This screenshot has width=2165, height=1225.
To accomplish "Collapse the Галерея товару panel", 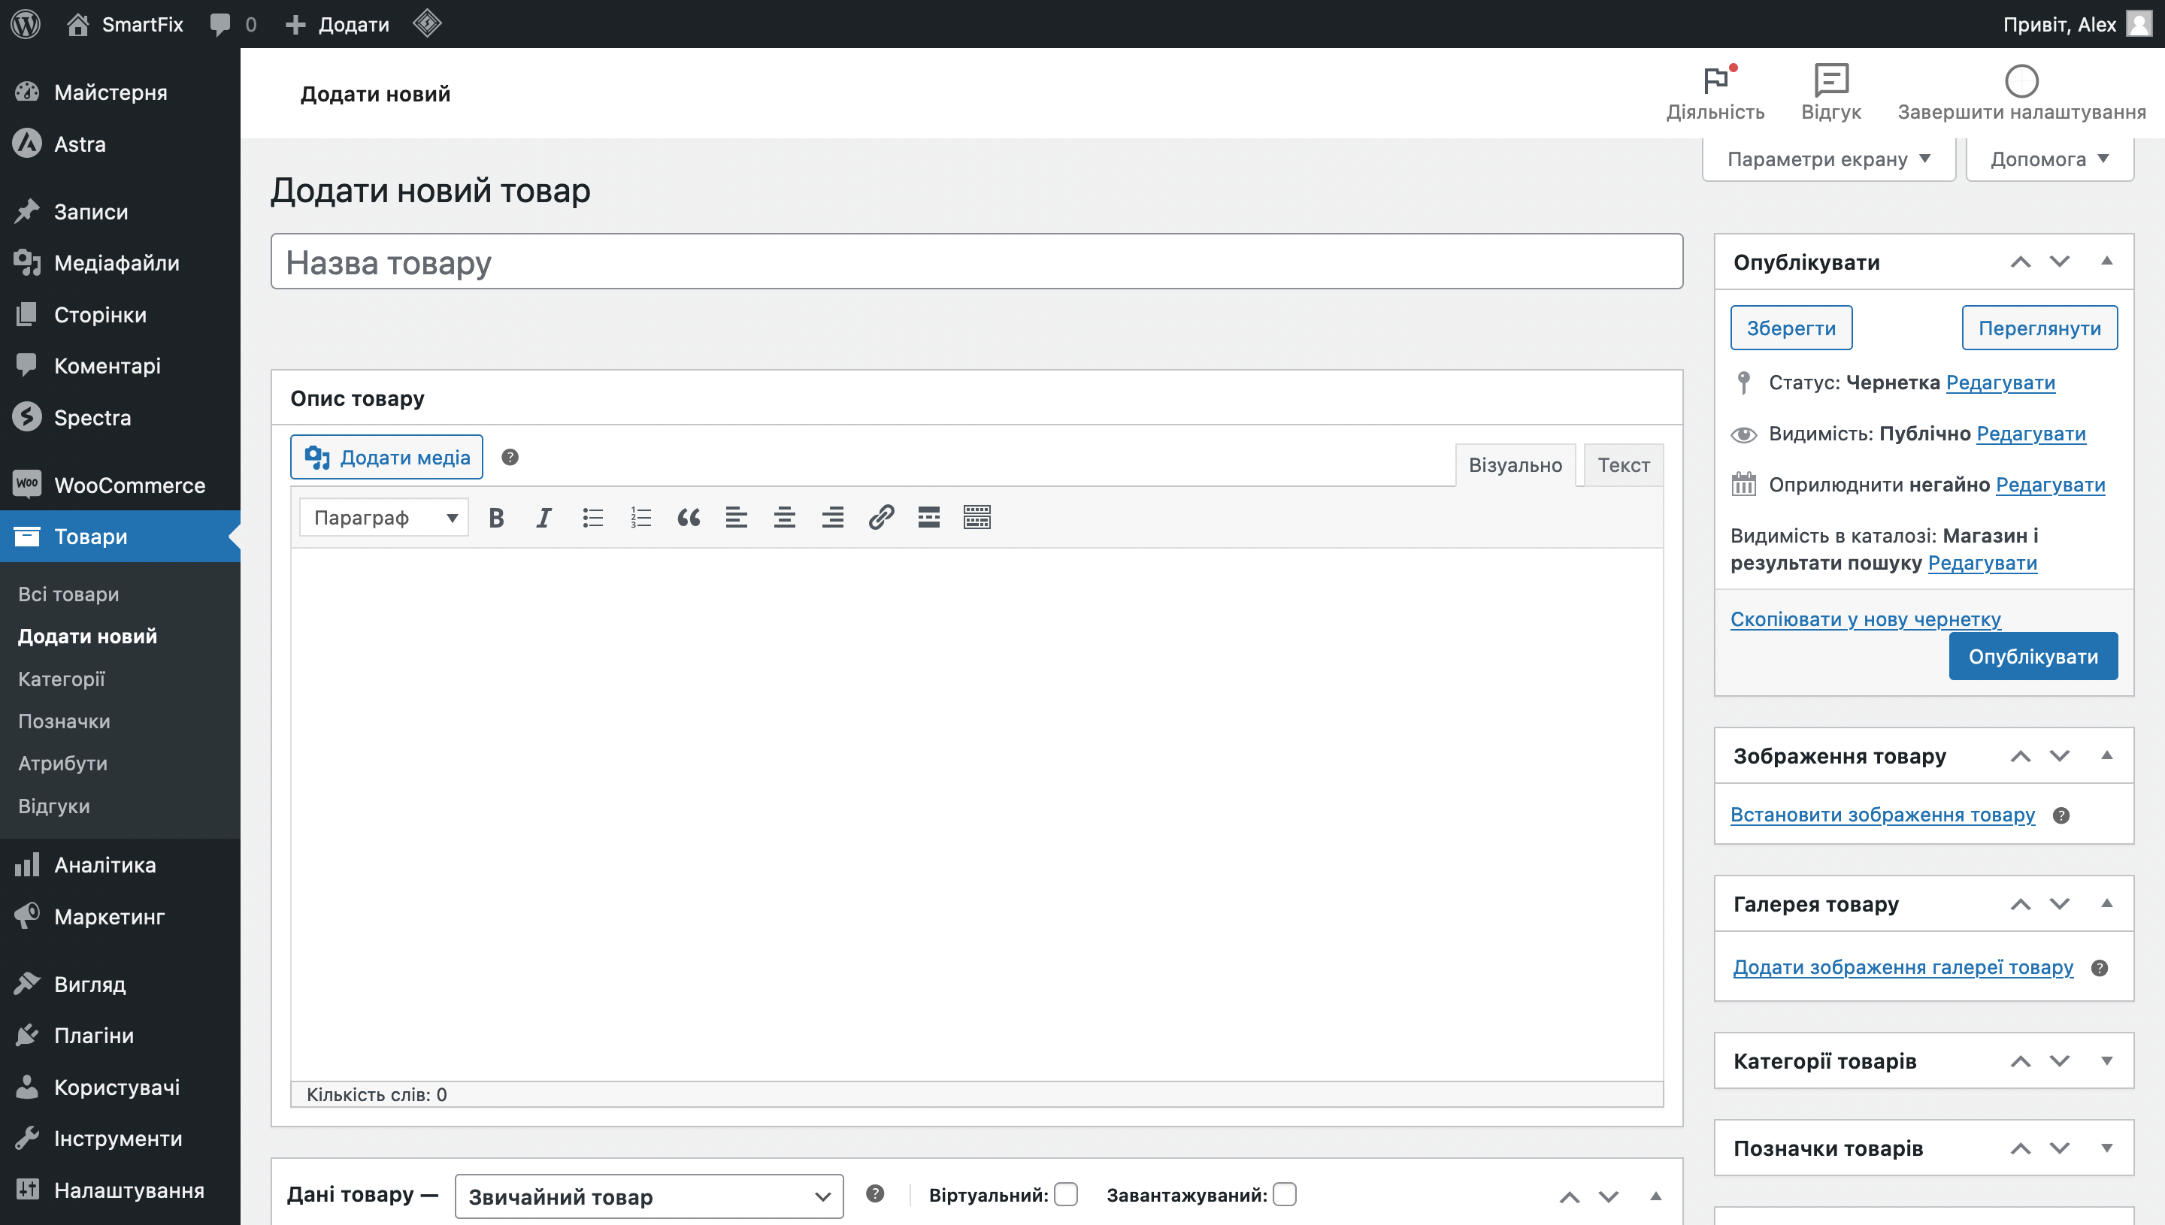I will pos(2106,903).
